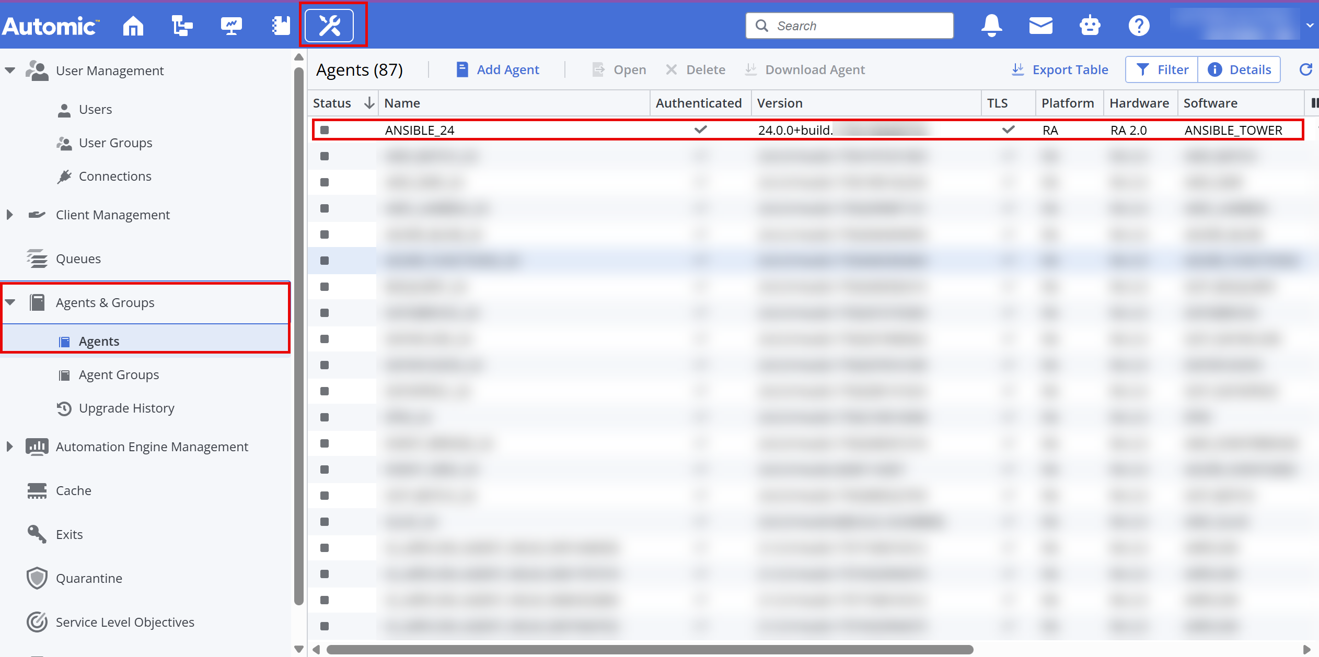1319x657 pixels.
Task: Open the Process Assembly perspective icon
Action: [181, 25]
